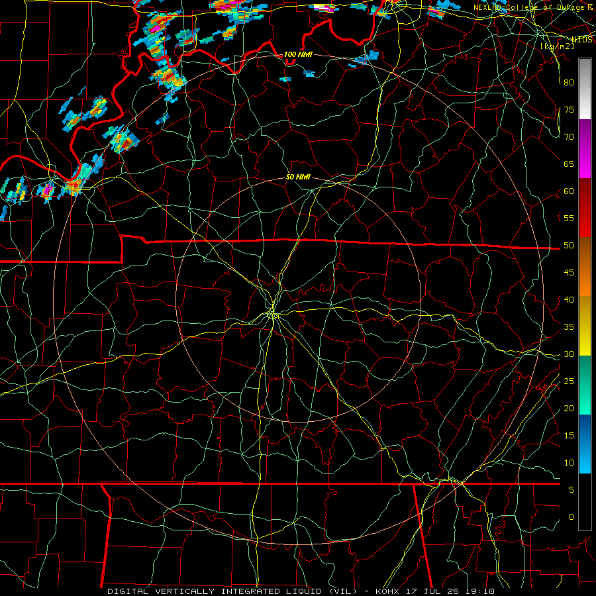Click the 20 value on color scale
The width and height of the screenshot is (596, 596).
coord(569,409)
